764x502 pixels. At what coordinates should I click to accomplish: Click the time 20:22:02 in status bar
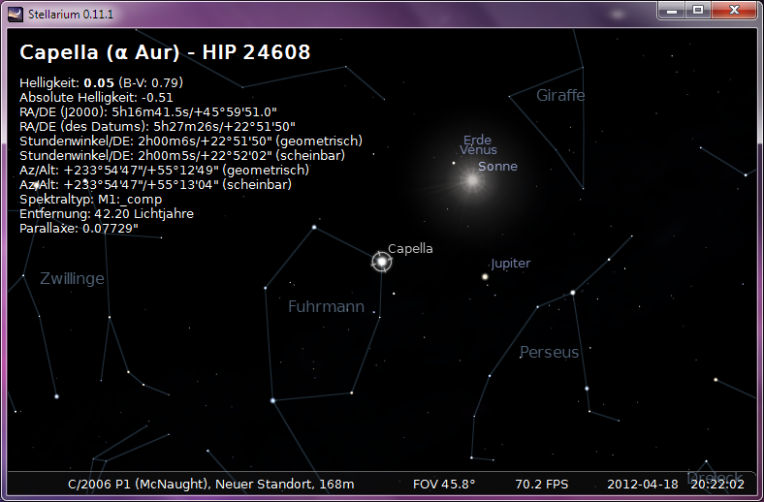point(716,484)
